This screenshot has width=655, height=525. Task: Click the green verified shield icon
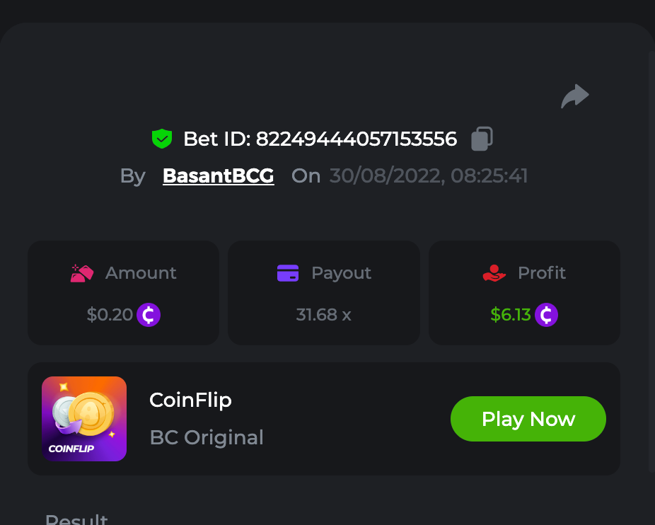[162, 139]
